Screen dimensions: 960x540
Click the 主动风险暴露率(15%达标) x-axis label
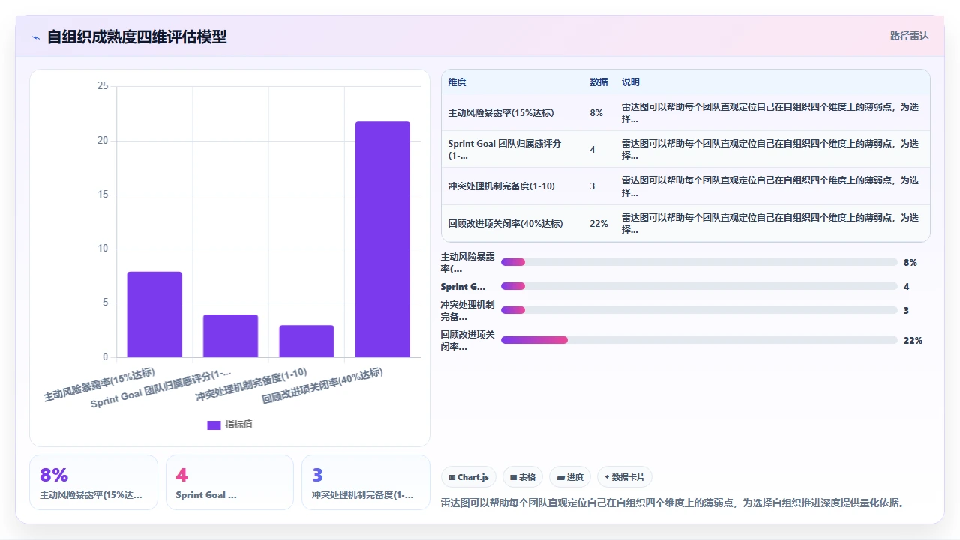[100, 384]
